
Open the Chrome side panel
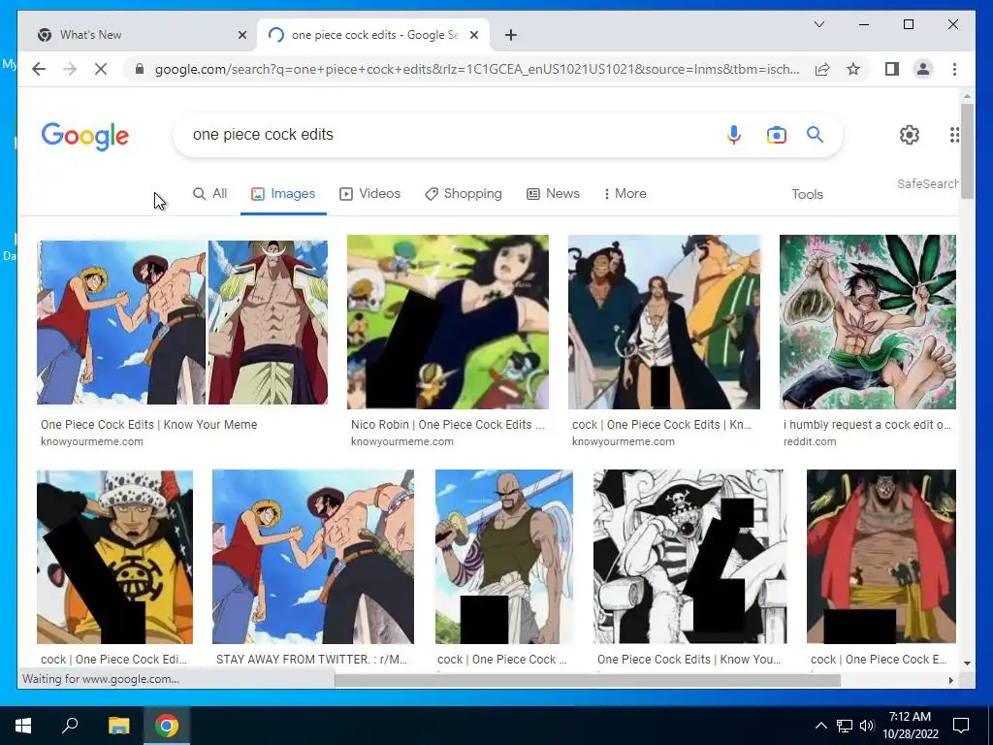[x=892, y=69]
